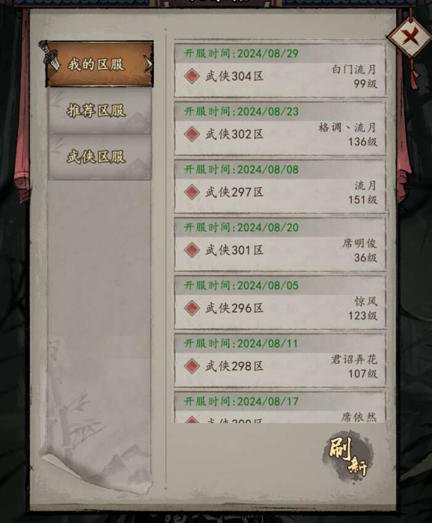
Task: Select the 武侠297区 server entry
Action: [280, 186]
